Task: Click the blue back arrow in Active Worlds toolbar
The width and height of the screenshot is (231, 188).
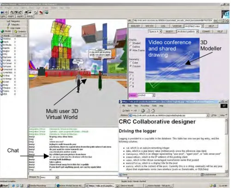Action: coord(2,12)
